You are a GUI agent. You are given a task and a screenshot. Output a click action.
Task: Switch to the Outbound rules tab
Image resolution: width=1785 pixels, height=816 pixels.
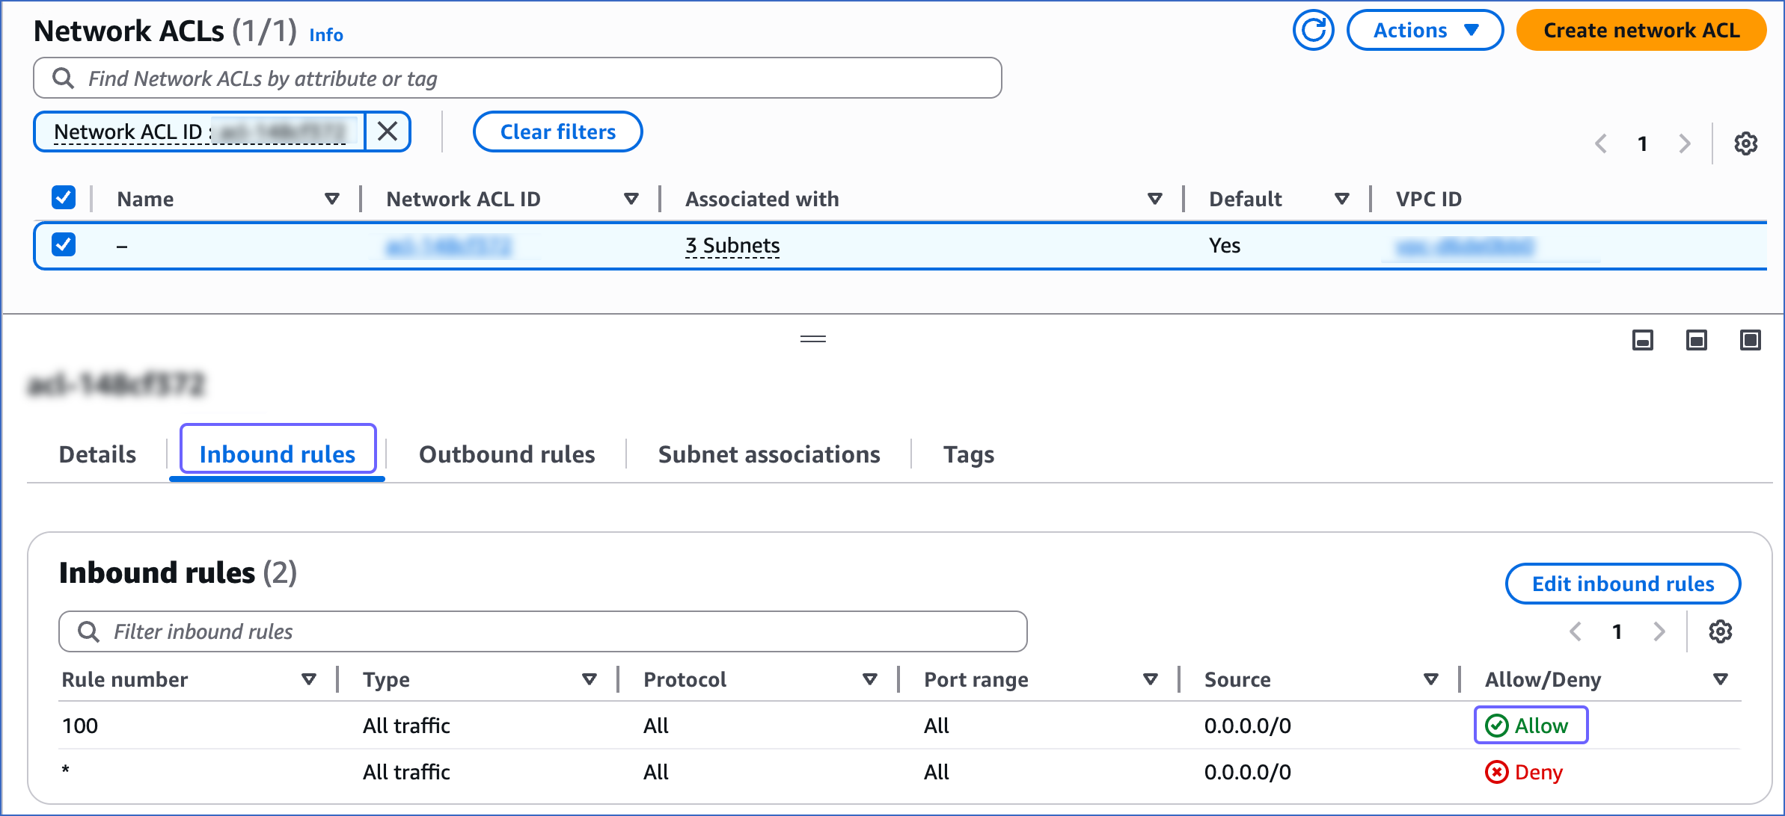[x=506, y=454]
